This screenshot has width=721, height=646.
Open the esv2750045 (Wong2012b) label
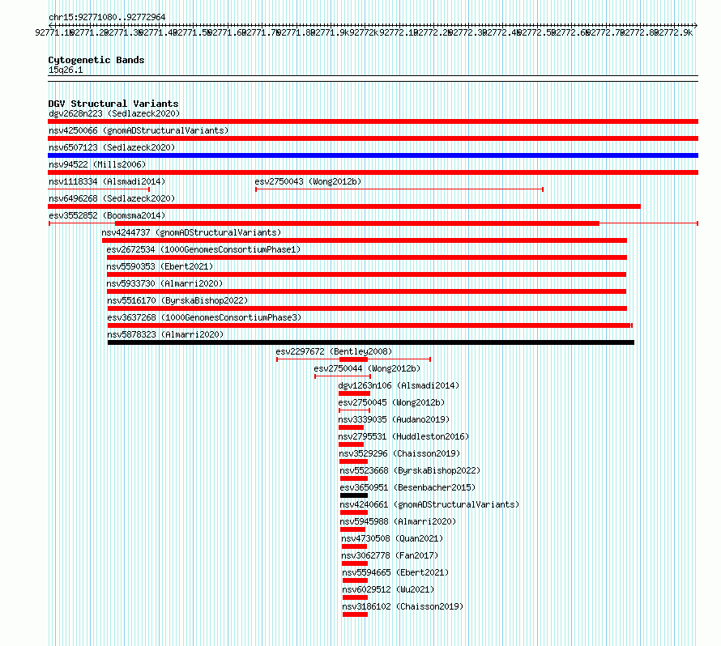click(391, 402)
